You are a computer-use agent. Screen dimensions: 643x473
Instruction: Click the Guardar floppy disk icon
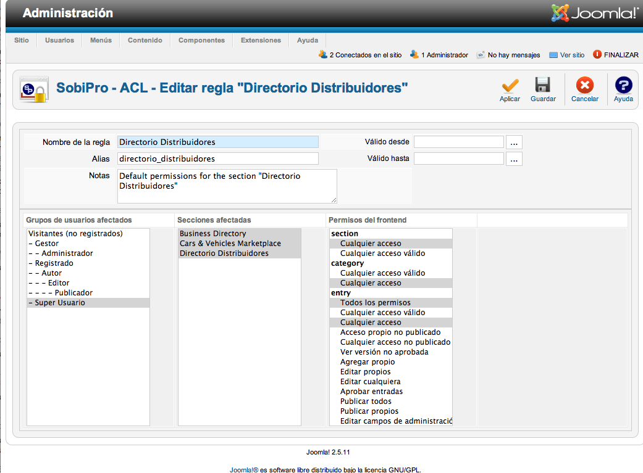click(x=542, y=84)
